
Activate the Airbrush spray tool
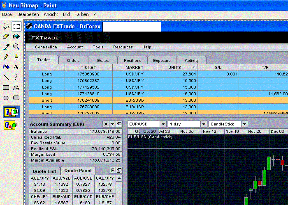(6, 67)
